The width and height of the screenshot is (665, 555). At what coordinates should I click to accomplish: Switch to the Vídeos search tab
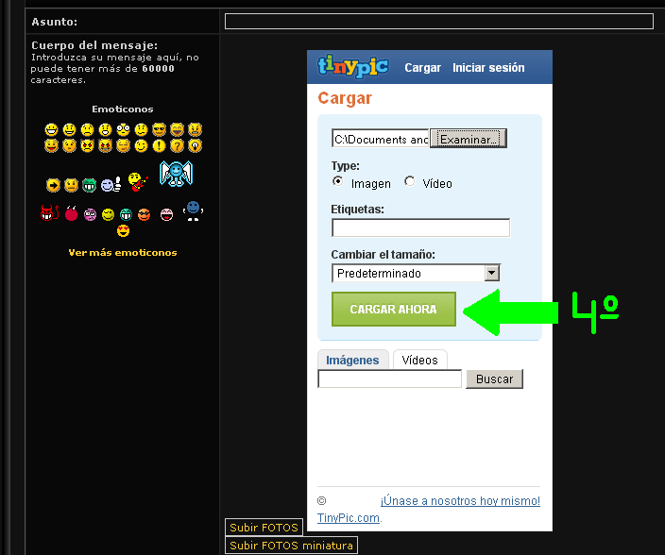[420, 360]
